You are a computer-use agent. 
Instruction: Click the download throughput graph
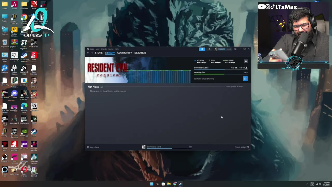159,76
